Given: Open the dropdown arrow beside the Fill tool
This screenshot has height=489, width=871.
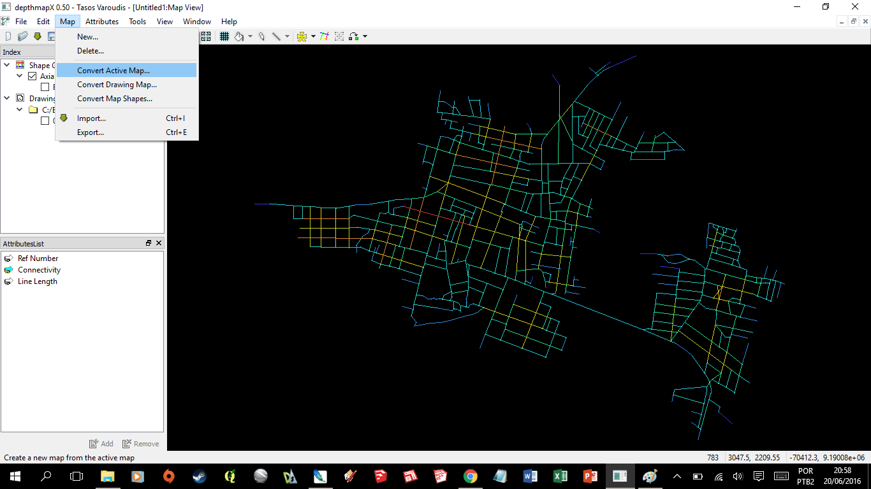Looking at the screenshot, I should coord(250,36).
